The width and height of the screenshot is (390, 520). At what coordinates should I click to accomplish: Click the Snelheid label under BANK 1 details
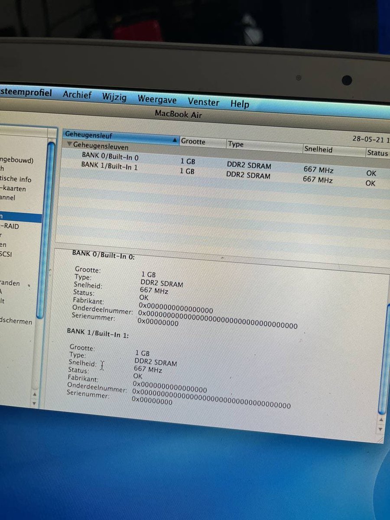point(82,363)
